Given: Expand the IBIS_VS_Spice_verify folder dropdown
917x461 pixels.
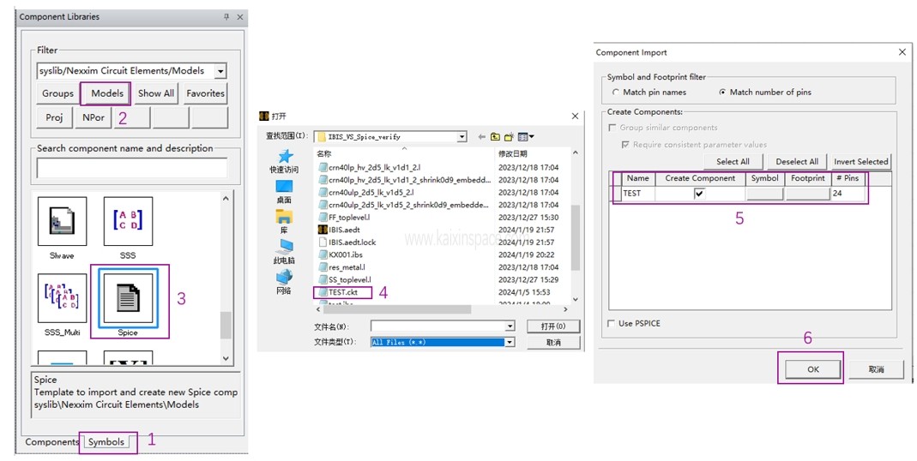Looking at the screenshot, I should (x=462, y=136).
